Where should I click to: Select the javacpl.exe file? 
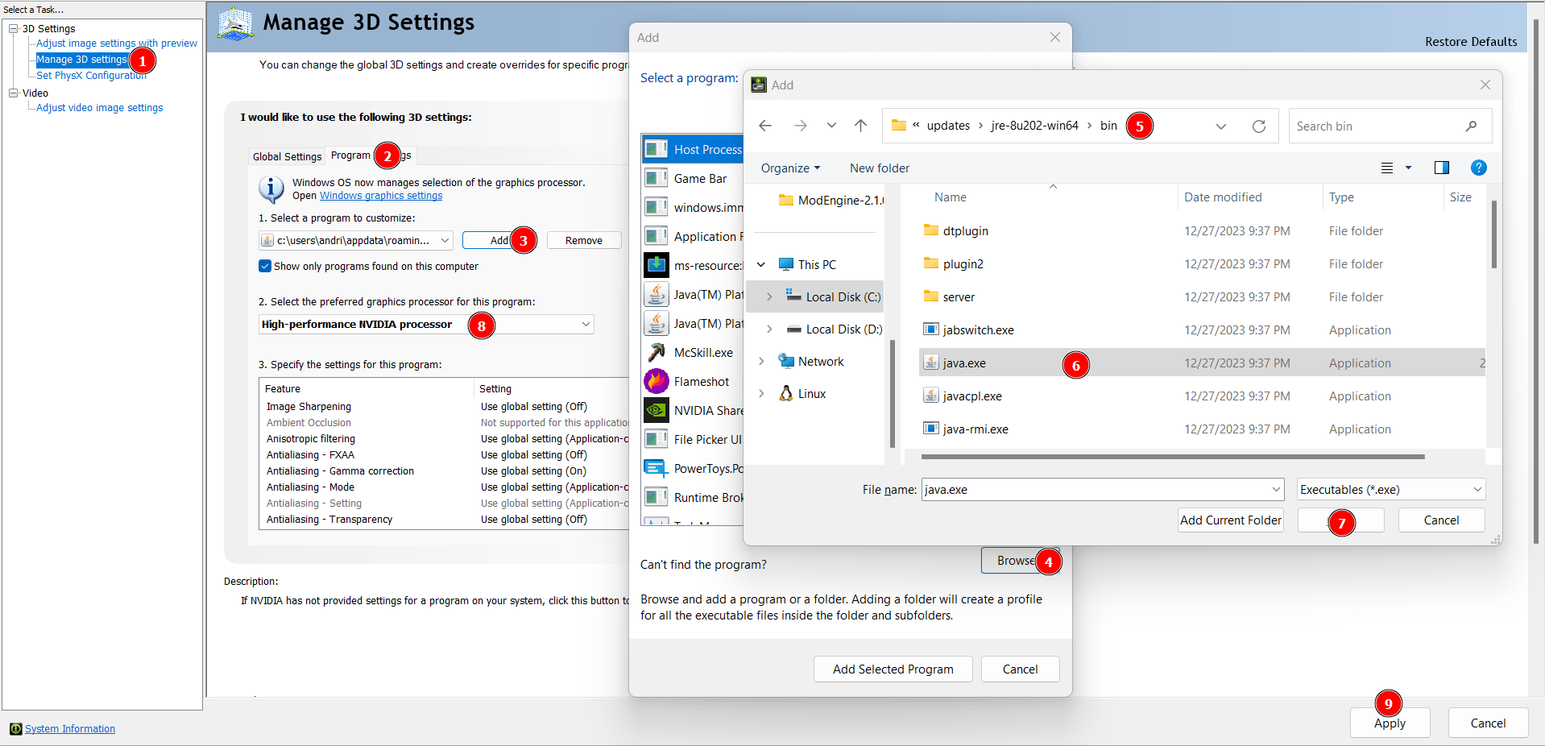(972, 396)
